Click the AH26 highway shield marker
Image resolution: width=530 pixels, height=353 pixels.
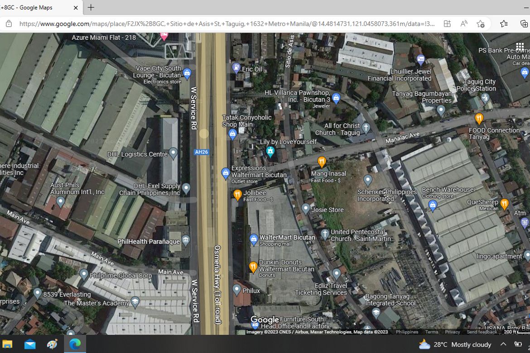pyautogui.click(x=202, y=152)
